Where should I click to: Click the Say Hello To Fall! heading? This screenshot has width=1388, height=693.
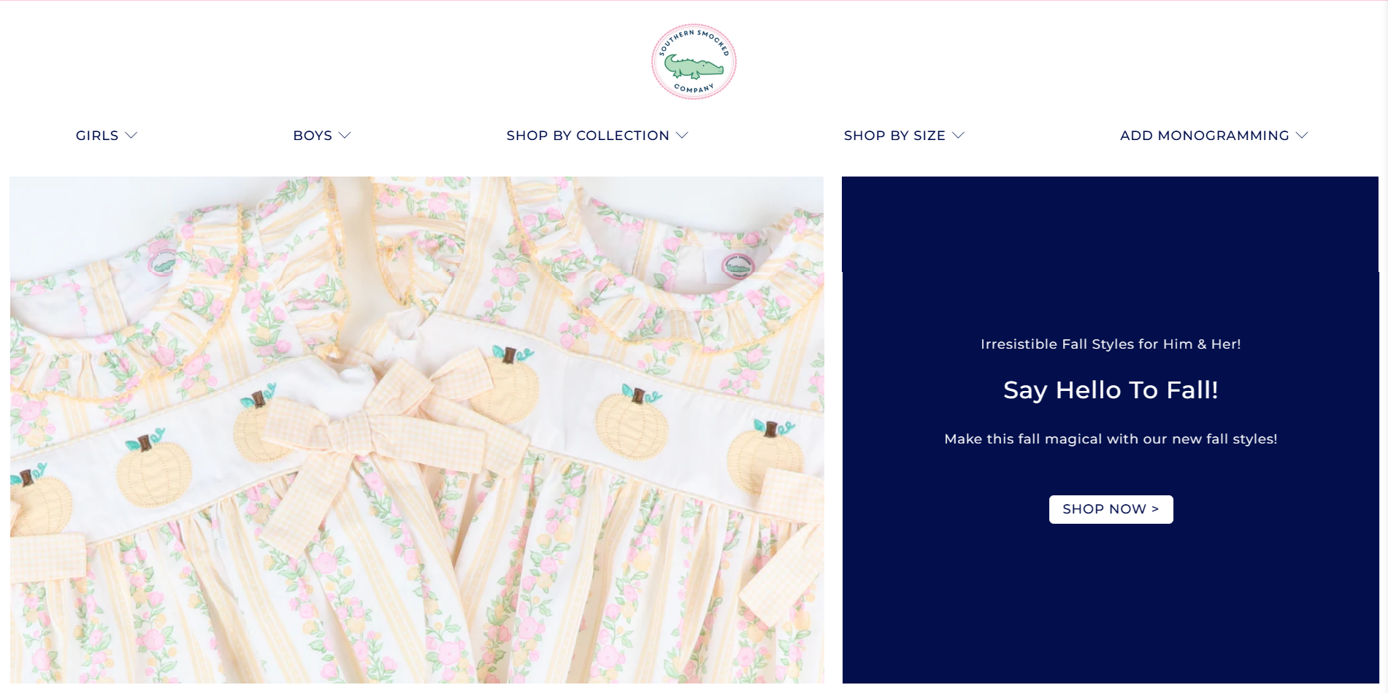1111,390
